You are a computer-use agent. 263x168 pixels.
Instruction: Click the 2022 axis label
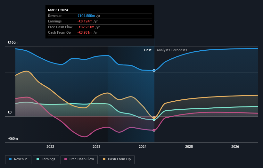(x=50, y=147)
